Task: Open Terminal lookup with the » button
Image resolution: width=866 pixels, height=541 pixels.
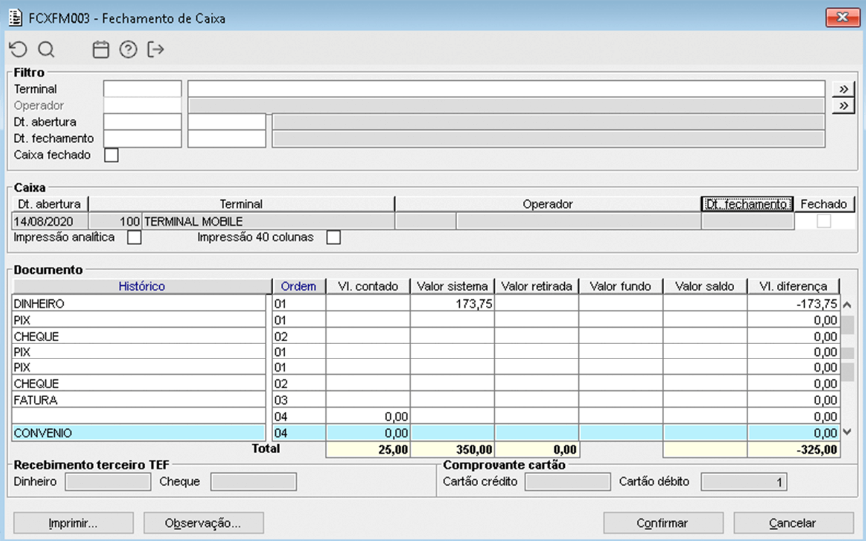Action: [843, 88]
